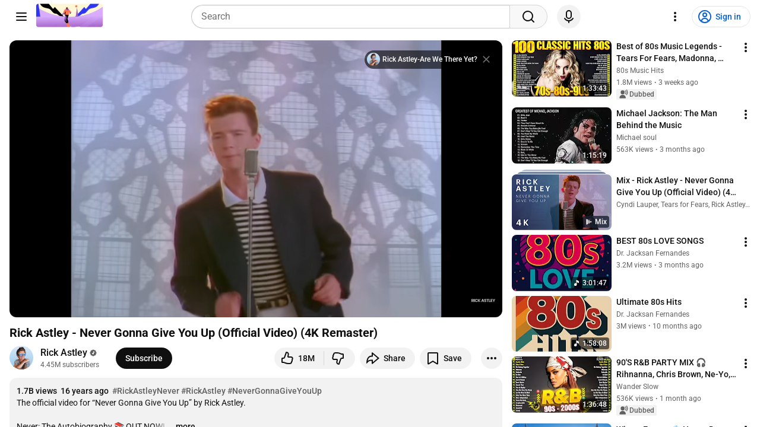760x427 pixels.
Task: Dismiss the Are We There Yet overlay
Action: [486, 59]
